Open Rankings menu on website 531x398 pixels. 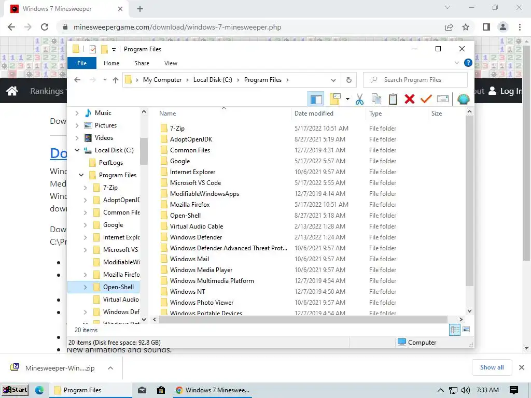point(48,91)
